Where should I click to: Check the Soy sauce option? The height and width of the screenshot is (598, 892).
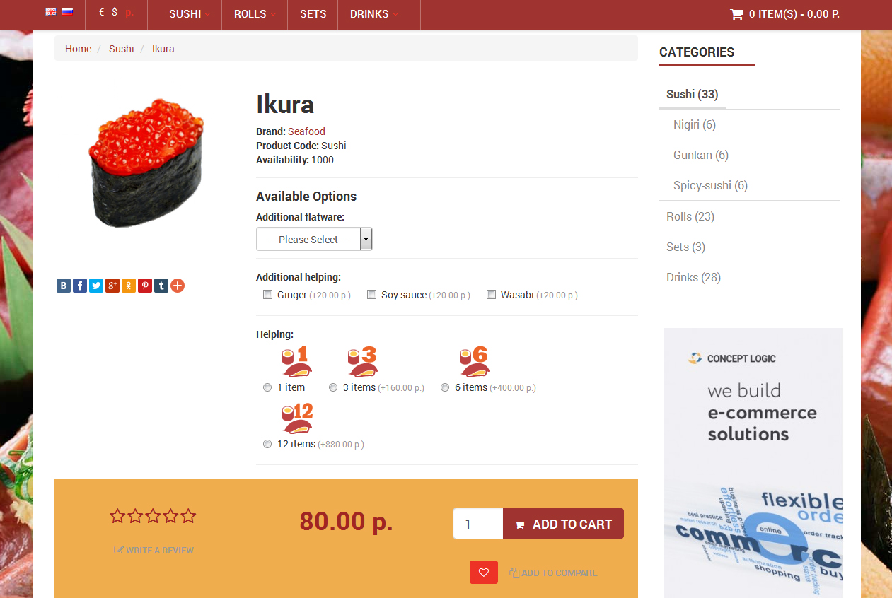tap(371, 295)
